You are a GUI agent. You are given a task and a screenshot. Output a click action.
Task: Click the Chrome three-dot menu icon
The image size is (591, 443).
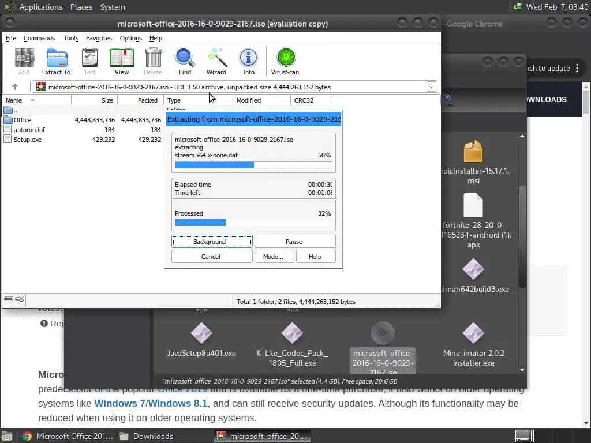click(577, 68)
